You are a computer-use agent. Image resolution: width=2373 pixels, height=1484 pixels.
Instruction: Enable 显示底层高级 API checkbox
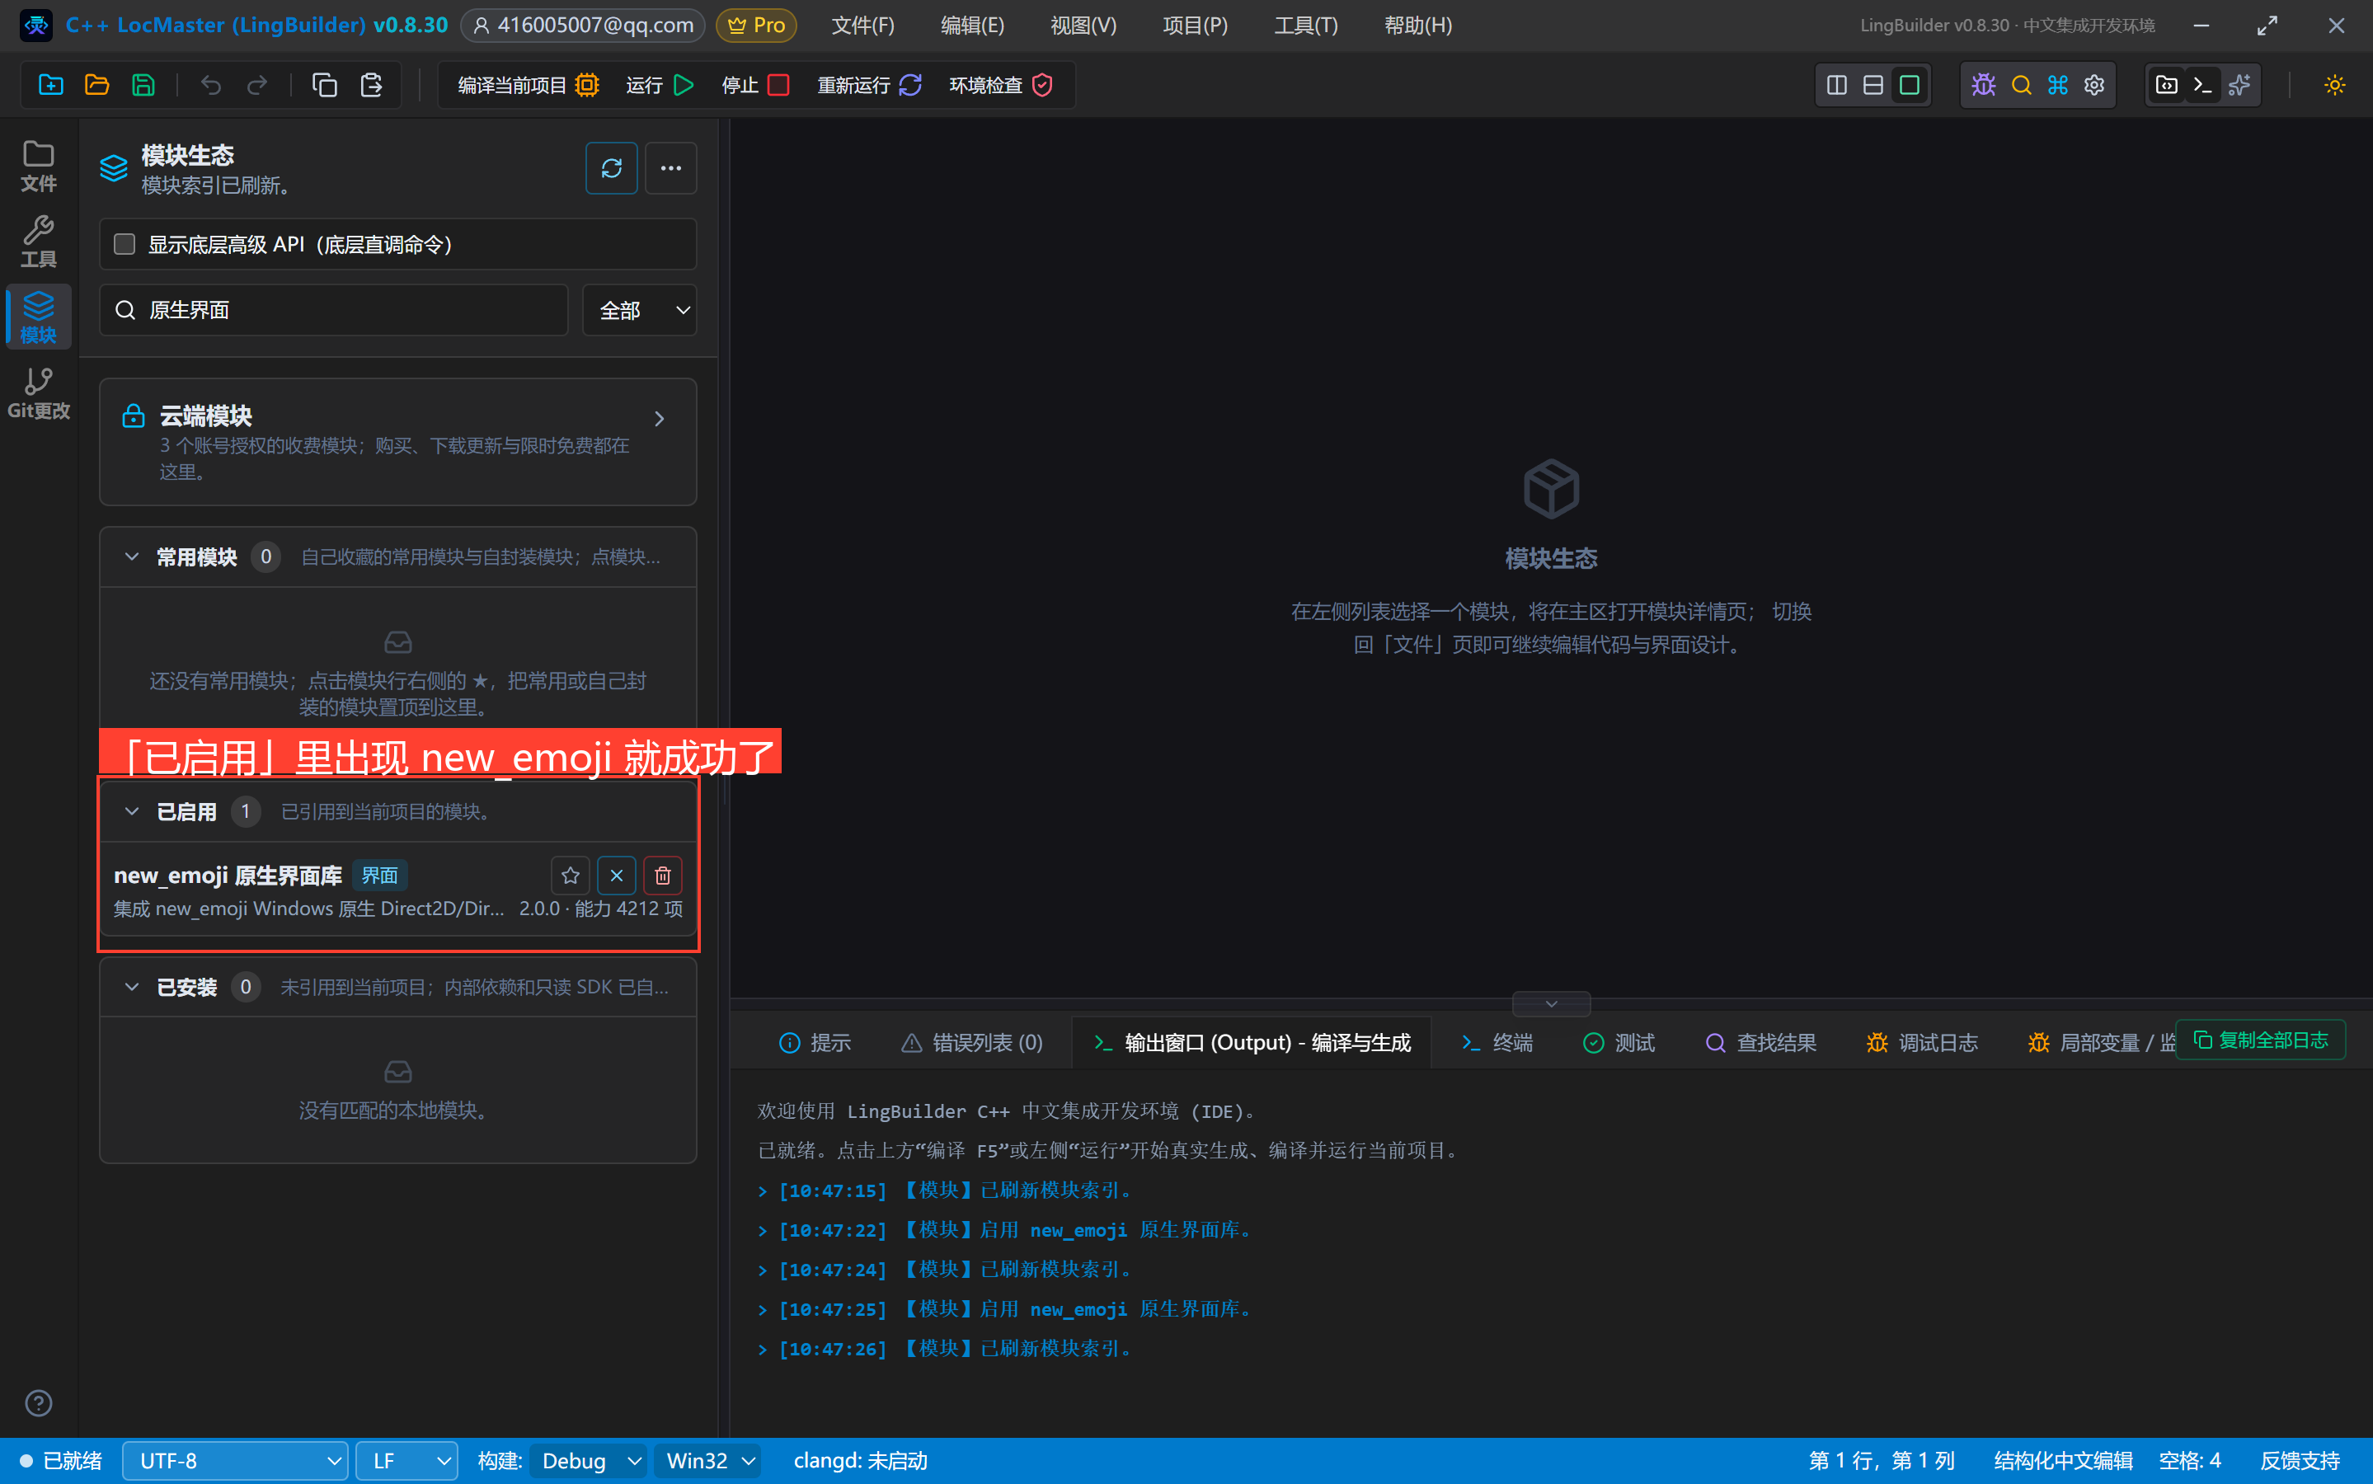125,243
